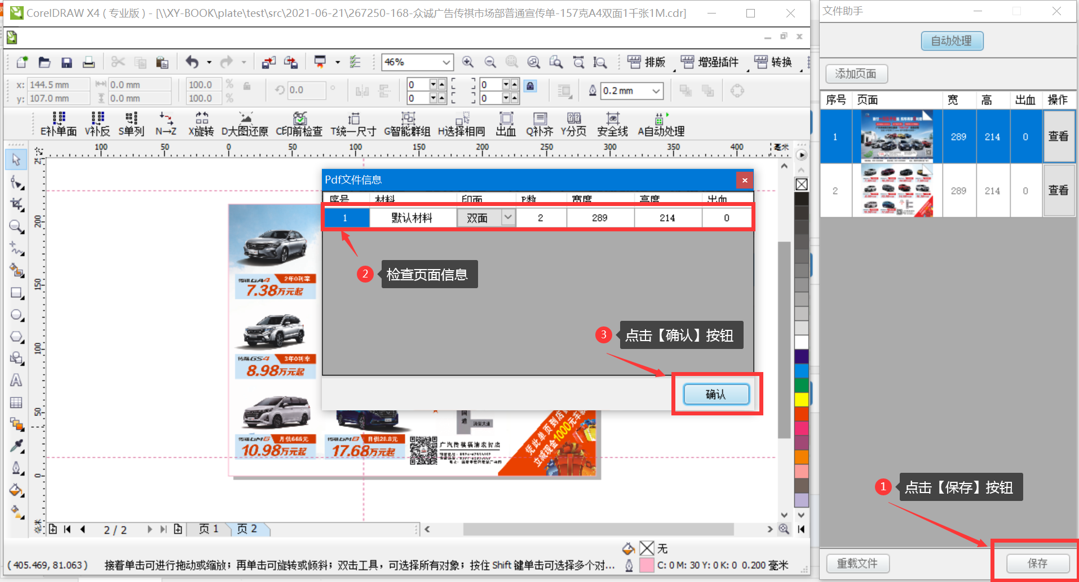
Task: Click the x position field 144.5 mm
Action: [59, 84]
